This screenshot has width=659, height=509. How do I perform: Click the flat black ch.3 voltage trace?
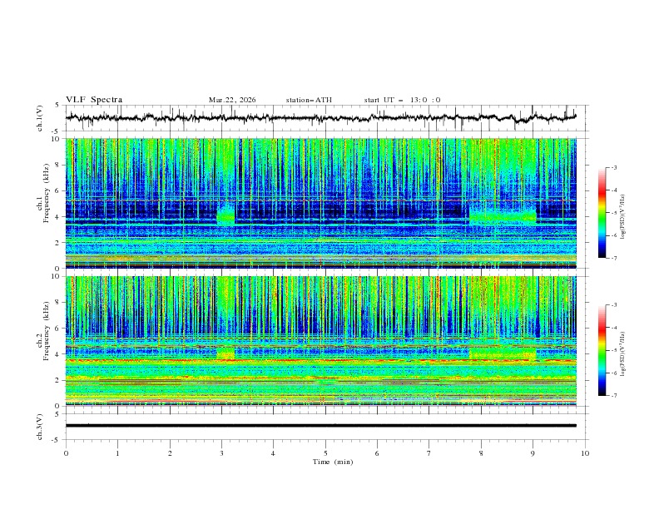[x=321, y=426]
